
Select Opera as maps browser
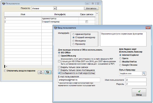pyautogui.click(x=120, y=58)
